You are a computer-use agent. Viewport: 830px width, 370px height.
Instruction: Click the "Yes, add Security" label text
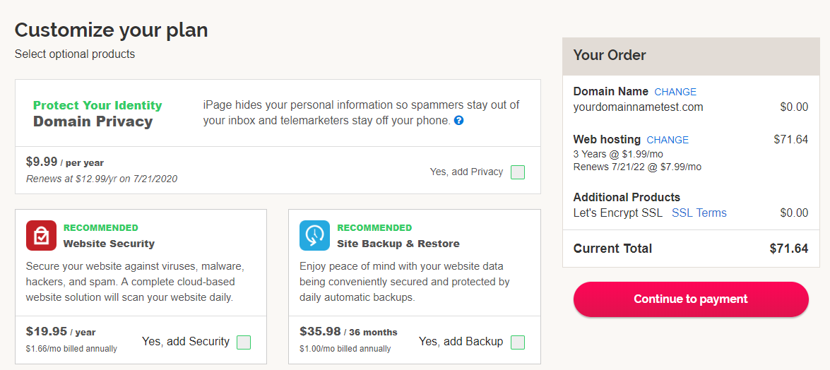[x=186, y=342]
